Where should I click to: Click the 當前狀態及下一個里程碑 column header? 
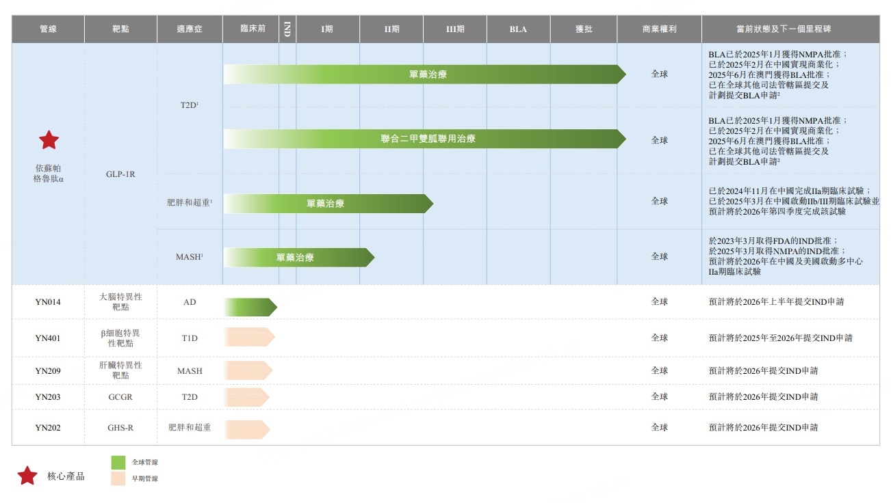(791, 29)
